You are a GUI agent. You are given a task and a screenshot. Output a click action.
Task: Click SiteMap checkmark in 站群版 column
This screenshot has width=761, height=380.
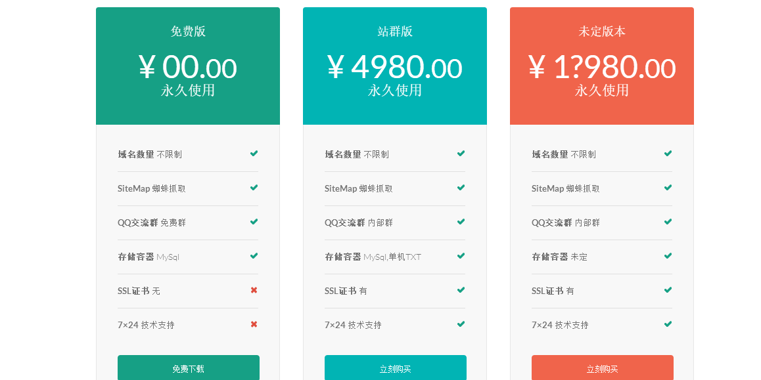[x=461, y=188]
